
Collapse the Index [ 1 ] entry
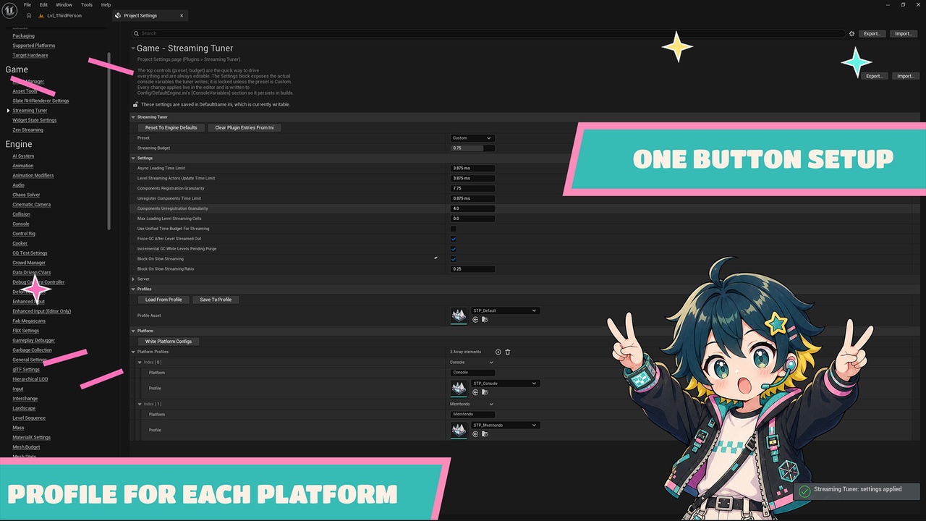(x=140, y=404)
